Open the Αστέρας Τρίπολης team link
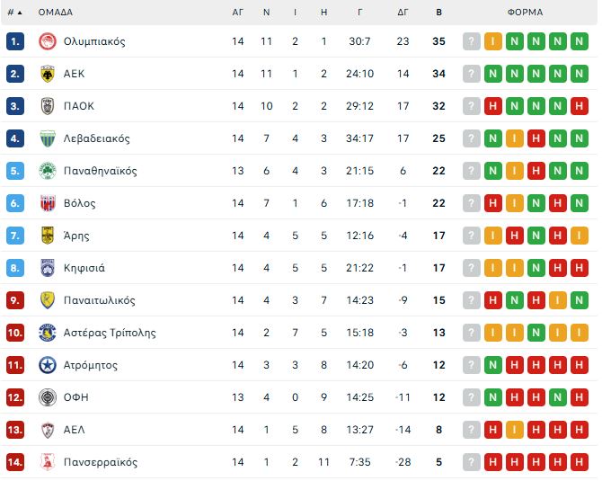 click(110, 333)
